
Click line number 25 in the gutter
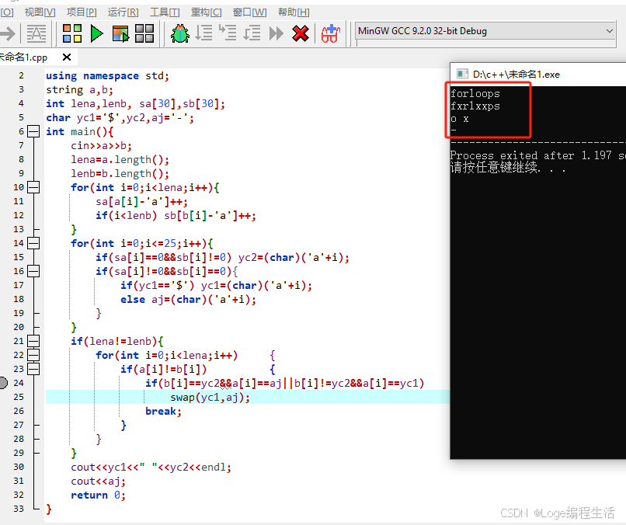pyautogui.click(x=19, y=397)
